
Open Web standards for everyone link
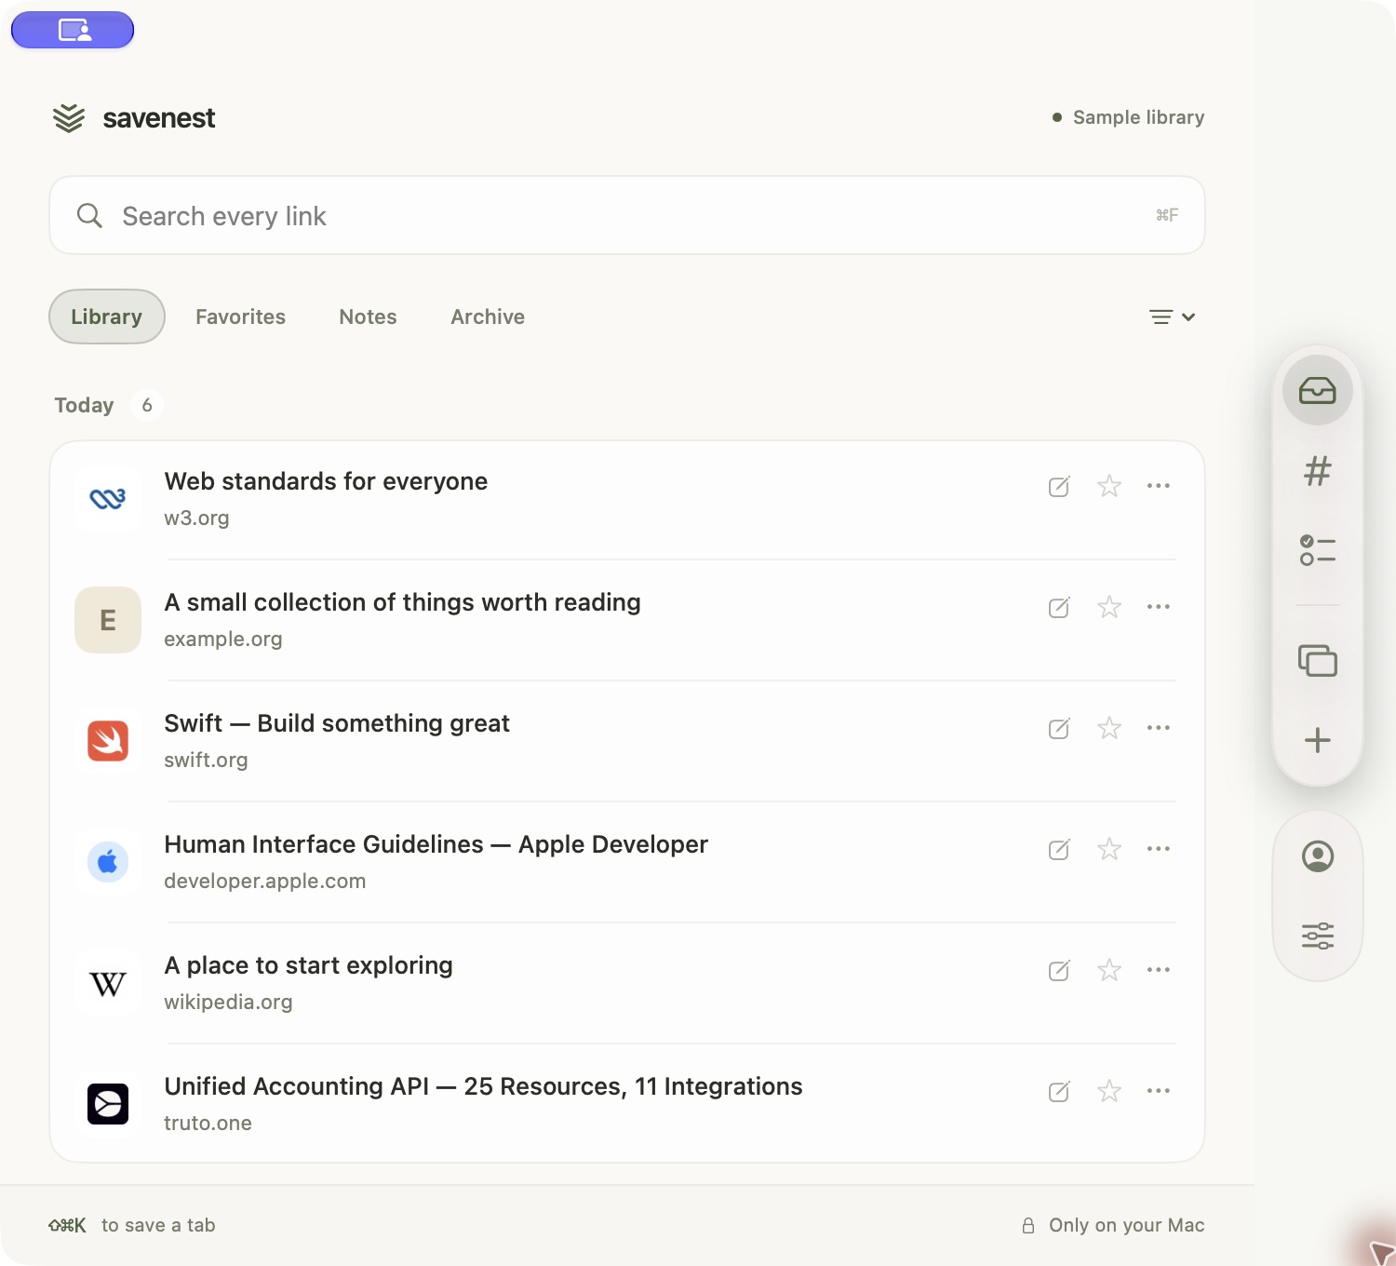pyautogui.click(x=326, y=481)
